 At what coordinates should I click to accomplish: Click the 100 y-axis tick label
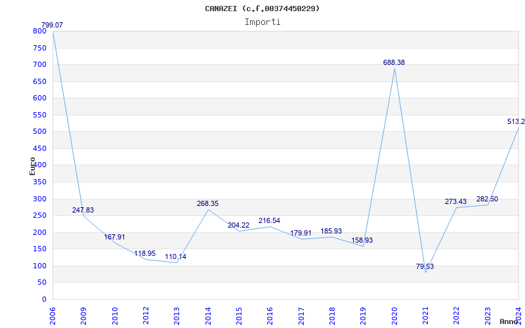(x=39, y=266)
